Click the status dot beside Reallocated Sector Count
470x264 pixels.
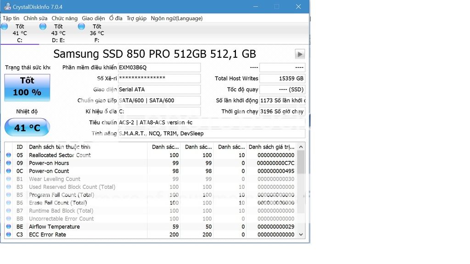pyautogui.click(x=8, y=155)
